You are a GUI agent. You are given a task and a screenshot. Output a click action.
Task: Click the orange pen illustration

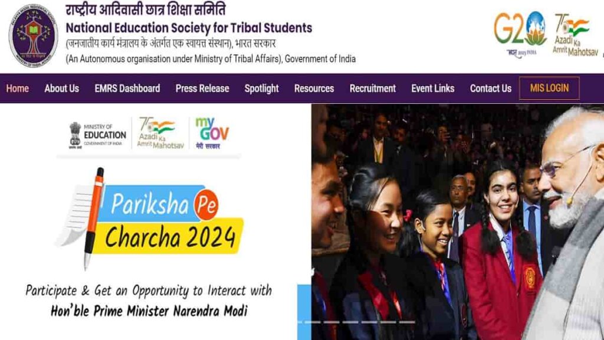coord(94,218)
